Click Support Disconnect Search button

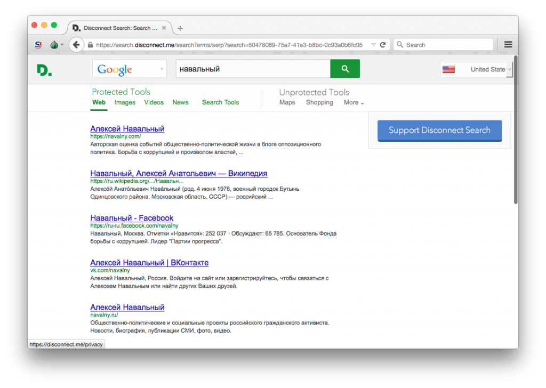pyautogui.click(x=439, y=131)
